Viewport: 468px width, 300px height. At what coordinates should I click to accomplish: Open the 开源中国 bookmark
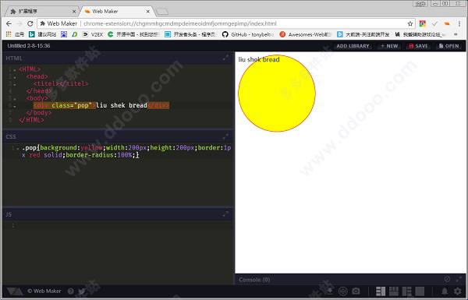tap(133, 34)
